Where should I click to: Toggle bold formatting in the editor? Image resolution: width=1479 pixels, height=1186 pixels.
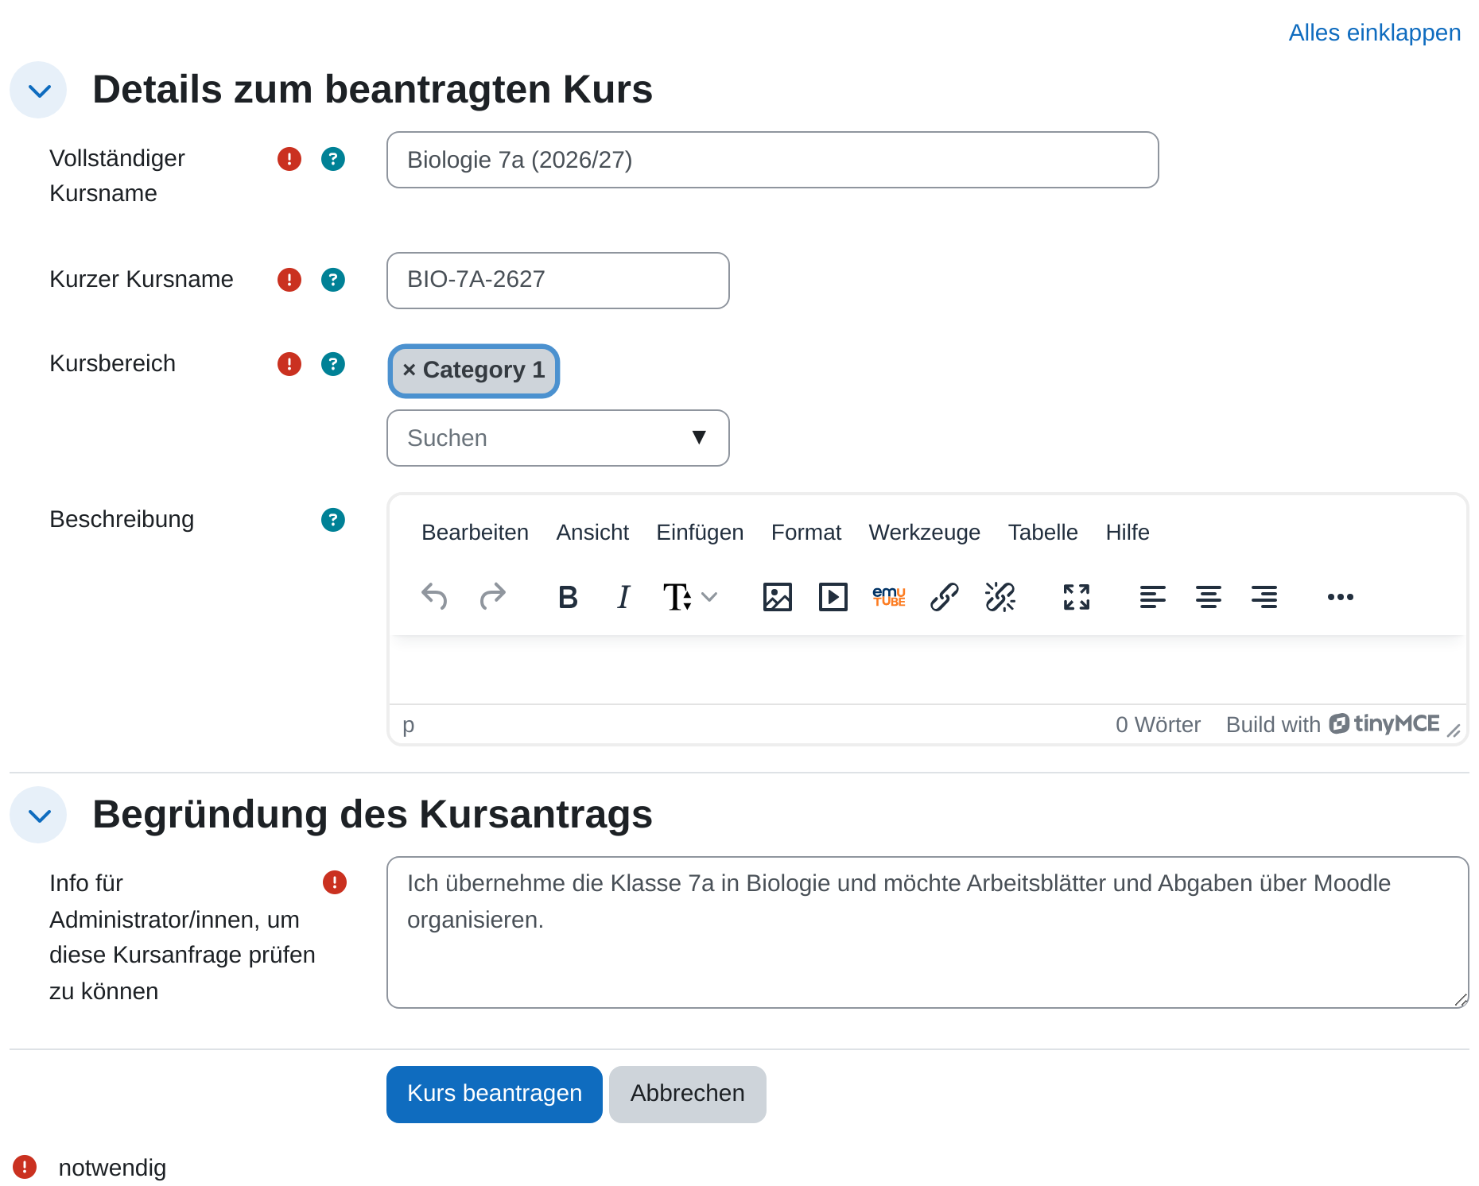click(568, 596)
